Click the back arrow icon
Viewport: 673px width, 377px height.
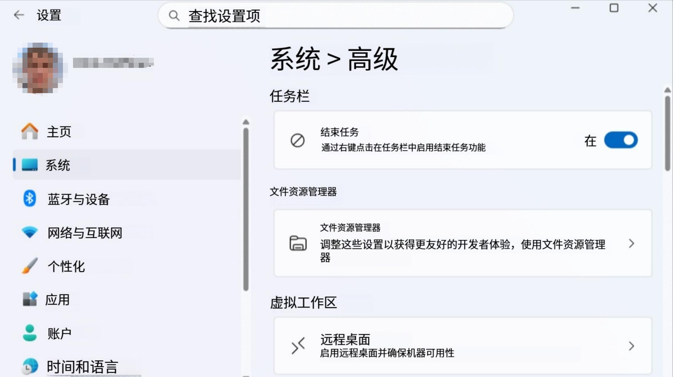pyautogui.click(x=19, y=15)
